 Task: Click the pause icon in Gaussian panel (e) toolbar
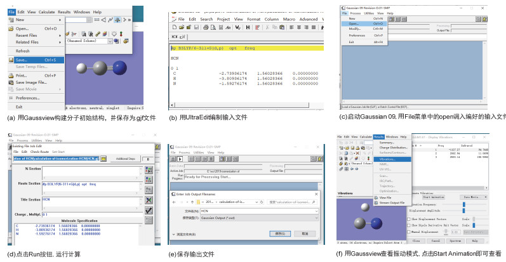point(191,159)
